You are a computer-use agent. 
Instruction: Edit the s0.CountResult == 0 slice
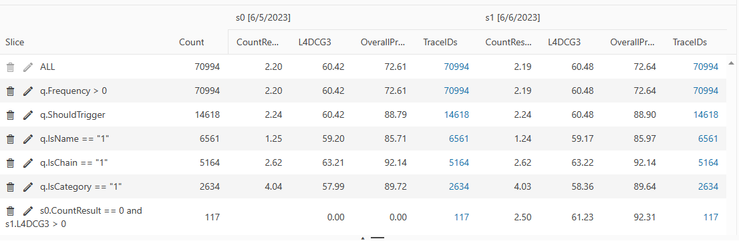pyautogui.click(x=28, y=210)
